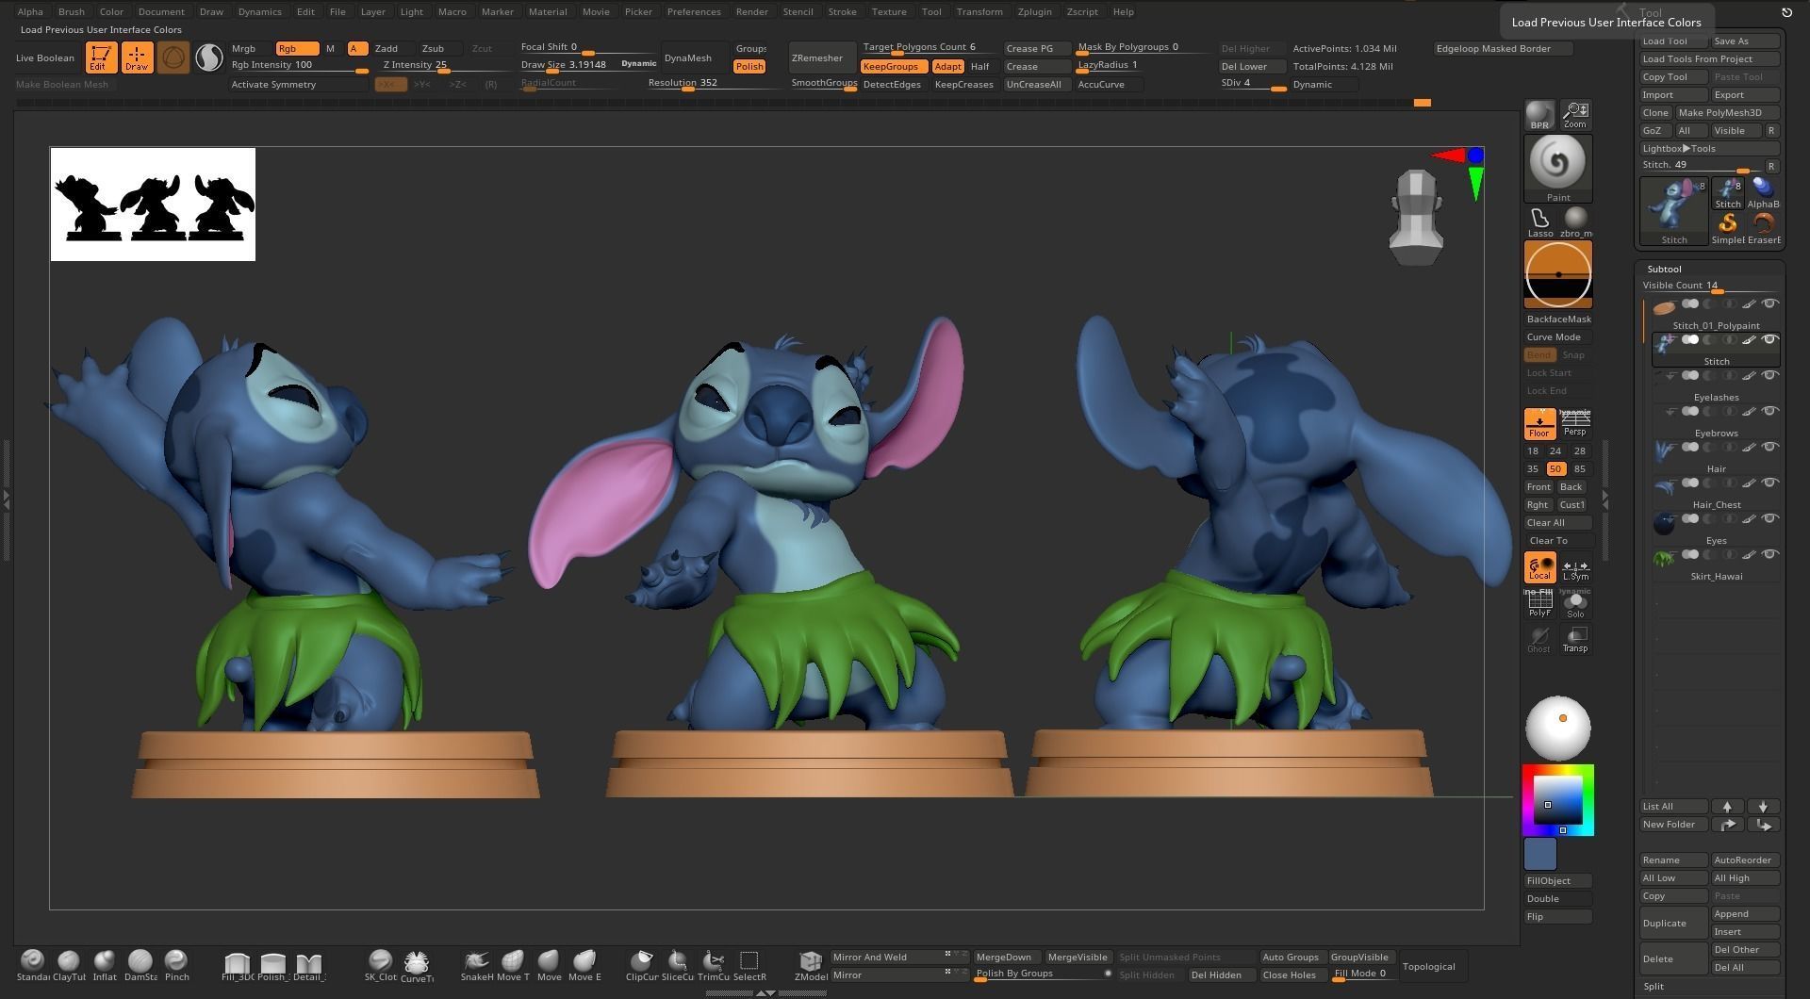
Task: Click the Edit mode button
Action: click(101, 57)
